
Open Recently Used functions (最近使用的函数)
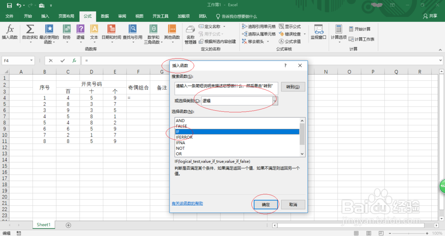coord(49,34)
